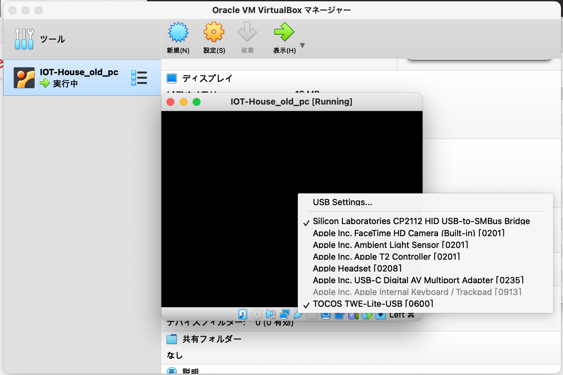Click the 新規(N) new VM starburst icon

178,32
